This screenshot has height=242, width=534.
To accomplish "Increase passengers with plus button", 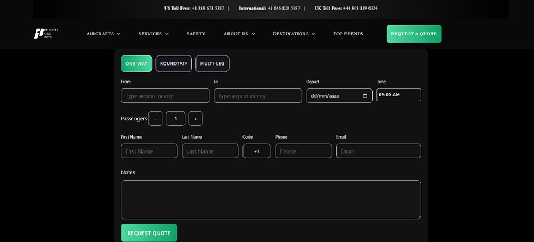I will (195, 119).
